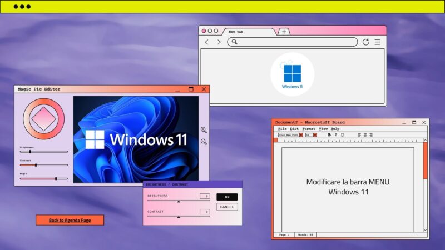
Task: Minimize the Macrostuff Board window
Action: 404,123
